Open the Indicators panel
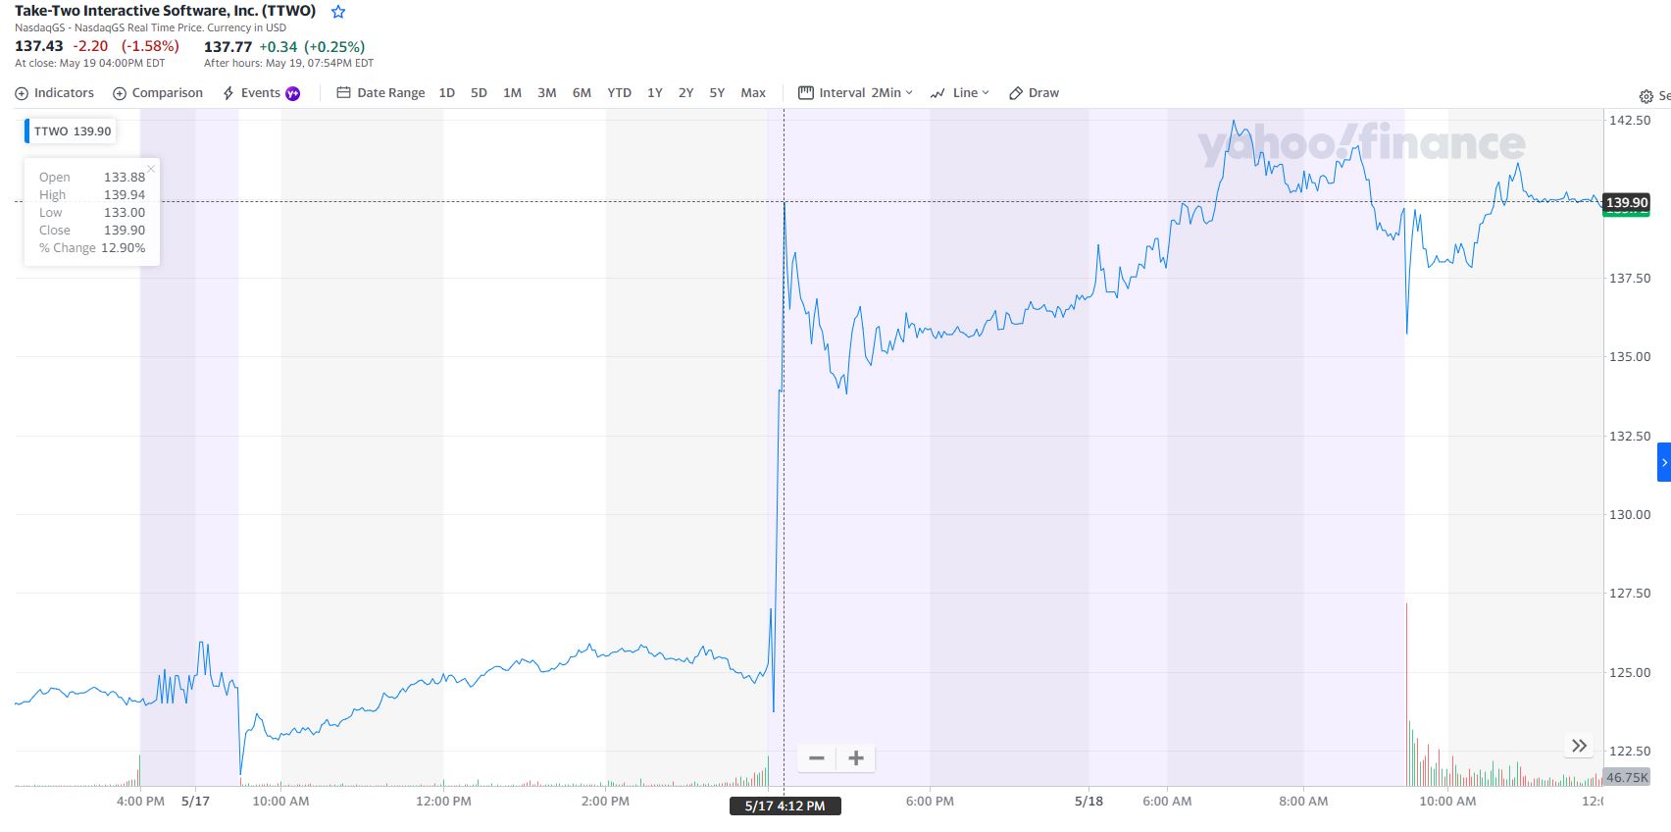This screenshot has height=832, width=1671. click(55, 93)
